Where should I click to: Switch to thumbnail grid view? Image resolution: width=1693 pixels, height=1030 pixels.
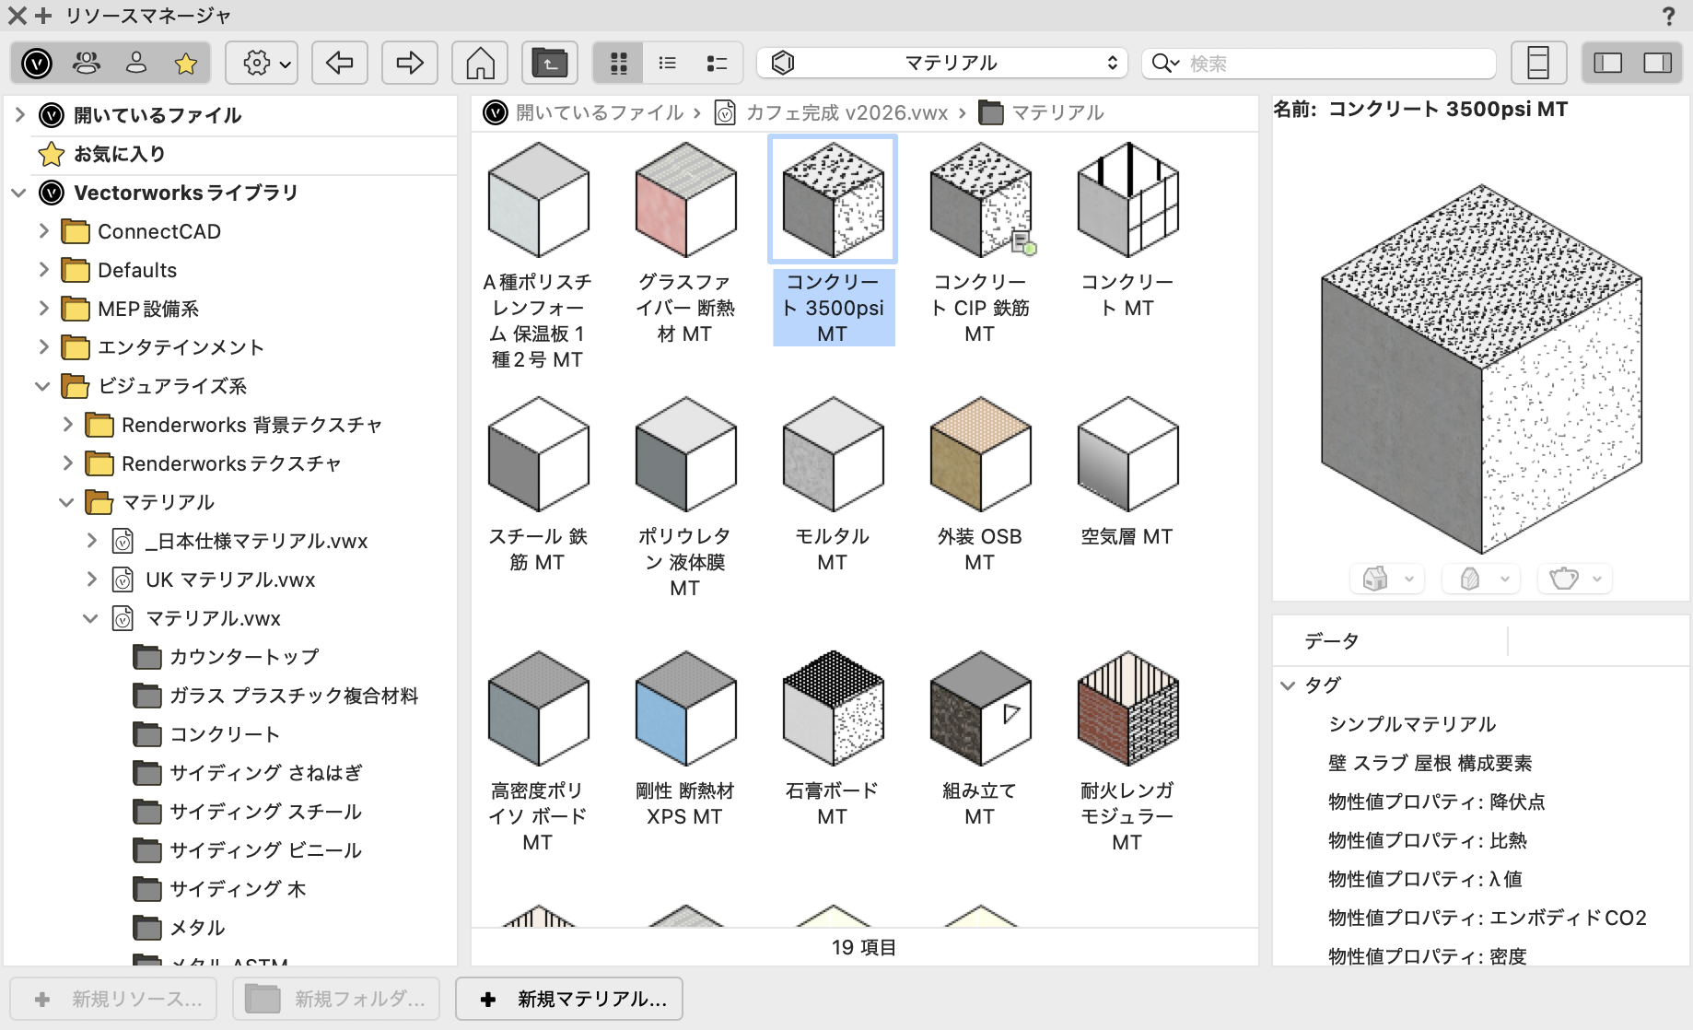tap(619, 64)
